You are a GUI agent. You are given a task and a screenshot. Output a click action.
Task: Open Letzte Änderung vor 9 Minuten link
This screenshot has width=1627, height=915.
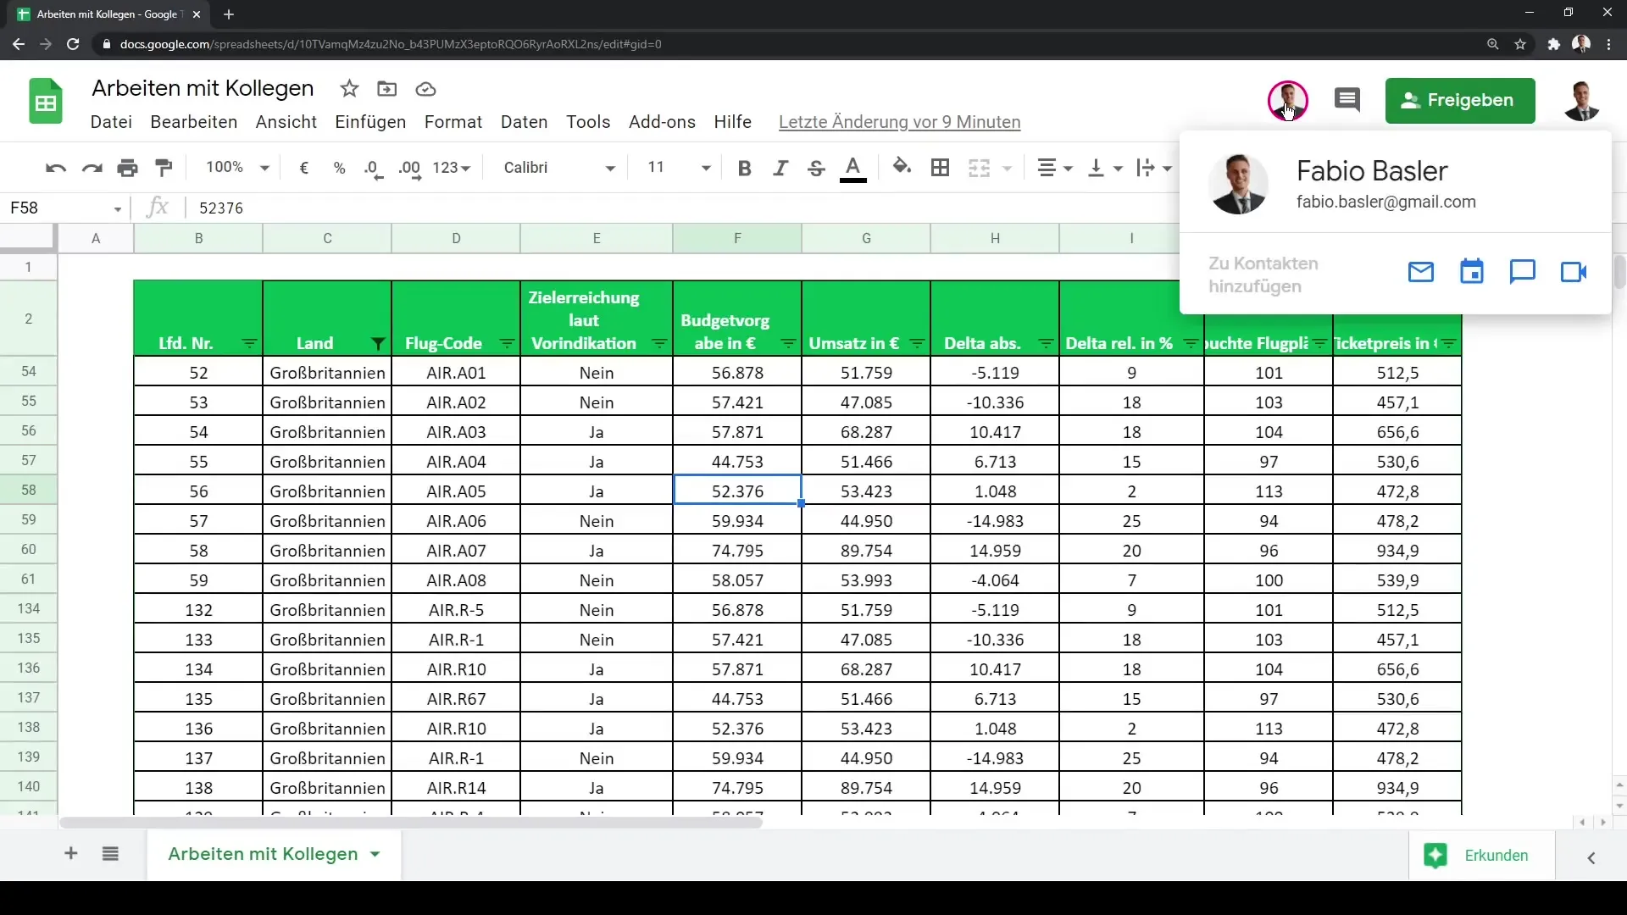(899, 122)
